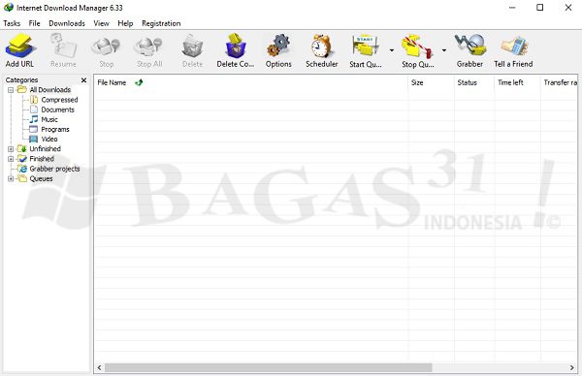
Task: Click the Resume toolbar icon
Action: click(63, 46)
